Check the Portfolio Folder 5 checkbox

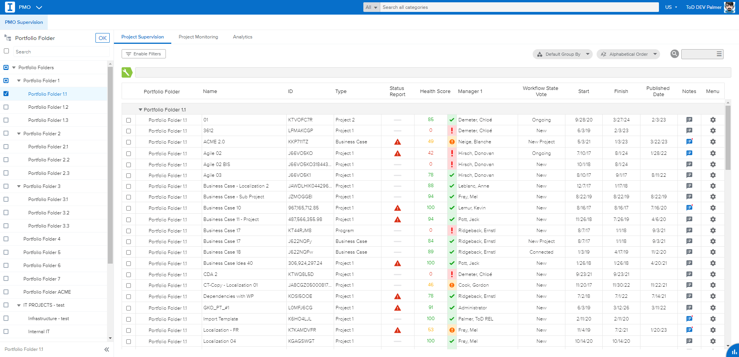[x=6, y=252]
